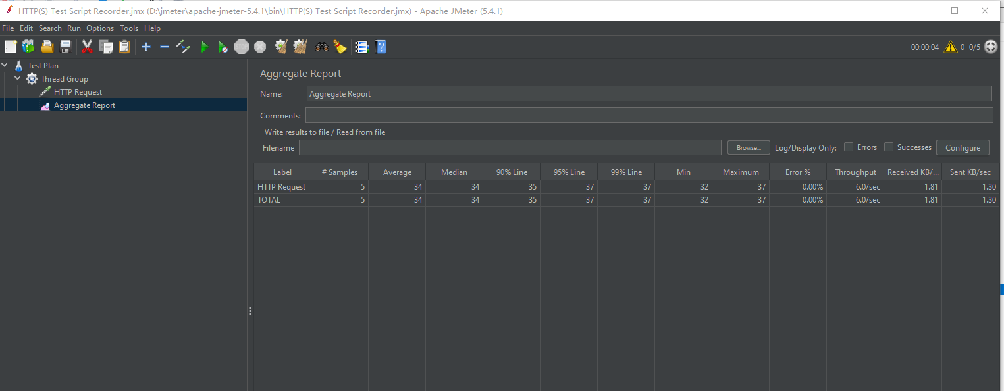Click the Min column header
The width and height of the screenshot is (1004, 391).
coord(683,172)
